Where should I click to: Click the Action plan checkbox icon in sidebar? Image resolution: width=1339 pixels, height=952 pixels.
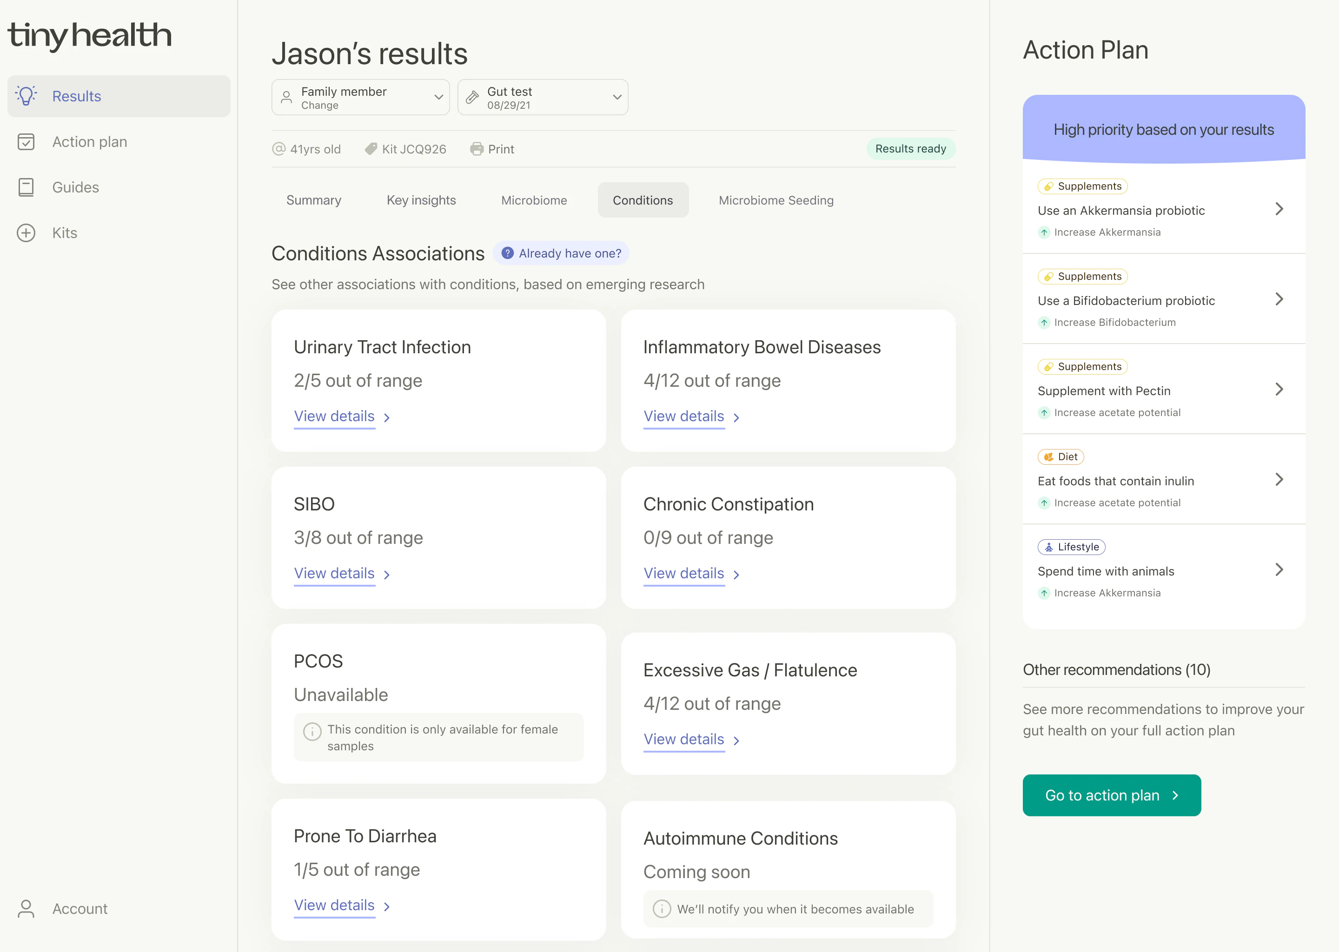click(27, 142)
